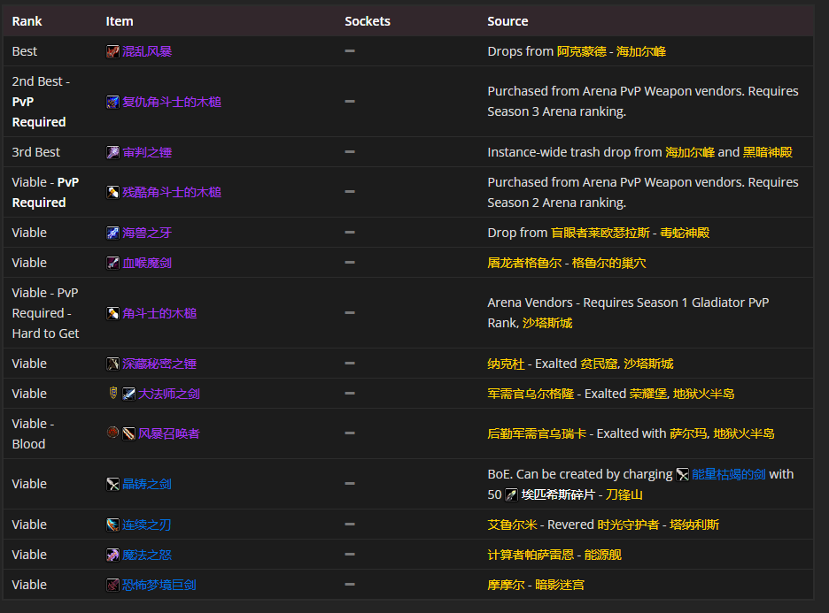The image size is (829, 613).
Task: Follow the 阿克蒙德 boss link
Action: [581, 51]
